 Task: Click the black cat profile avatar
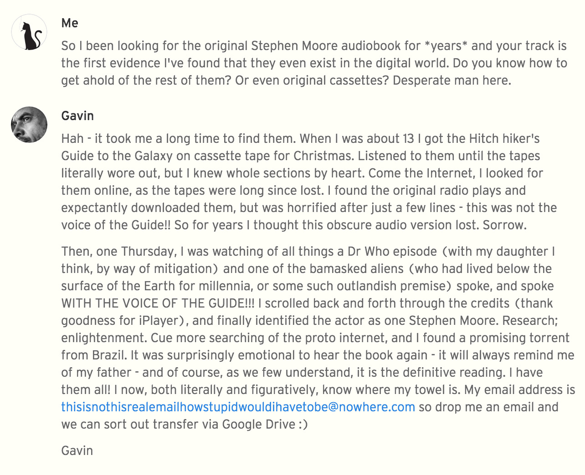click(x=29, y=32)
